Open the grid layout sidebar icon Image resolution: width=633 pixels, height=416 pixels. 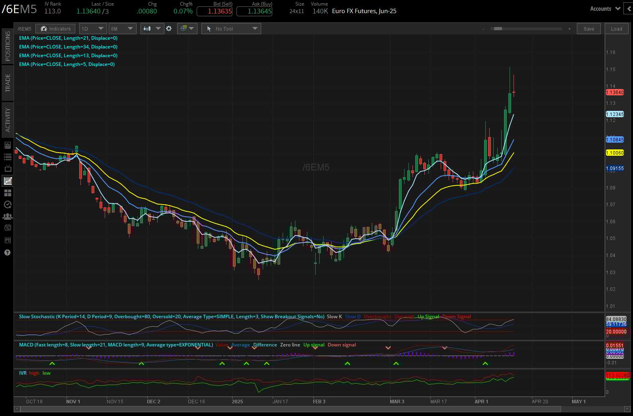tap(8, 193)
